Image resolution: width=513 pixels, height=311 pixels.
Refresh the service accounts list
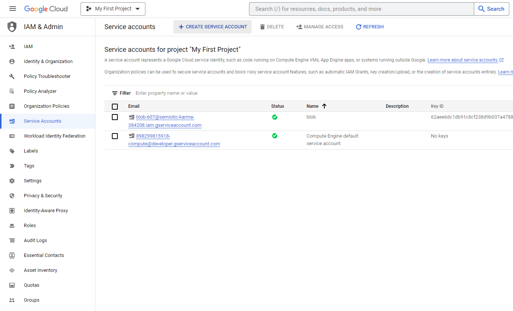(369, 27)
